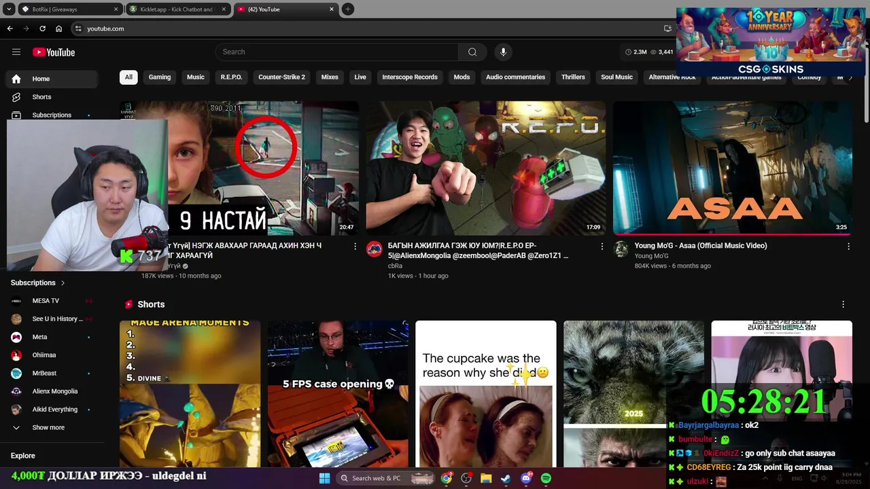Open Ohiimaa subscription channel
Screen dimensions: 870x489
[52, 355]
